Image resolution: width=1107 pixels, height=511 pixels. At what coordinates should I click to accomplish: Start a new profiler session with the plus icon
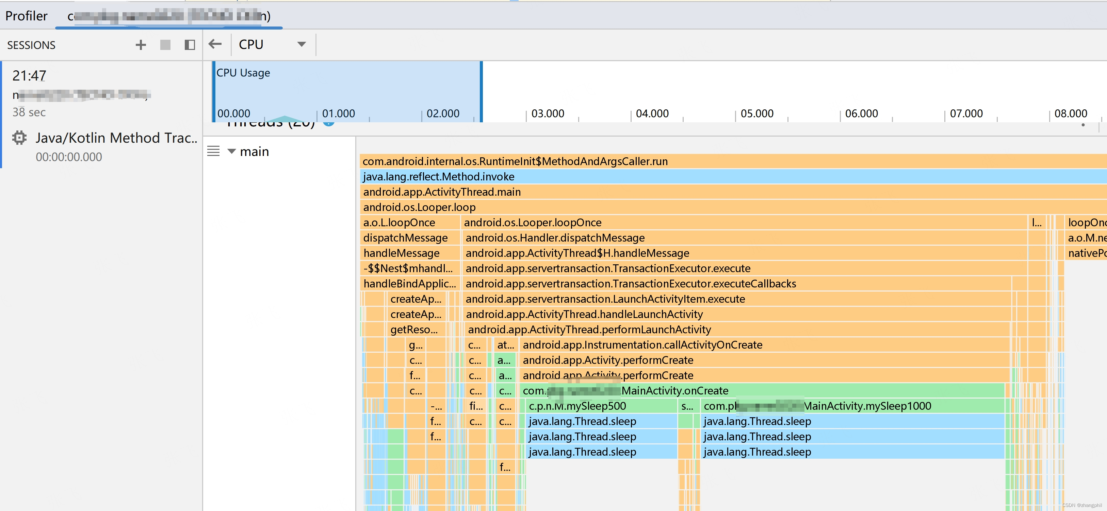point(141,45)
